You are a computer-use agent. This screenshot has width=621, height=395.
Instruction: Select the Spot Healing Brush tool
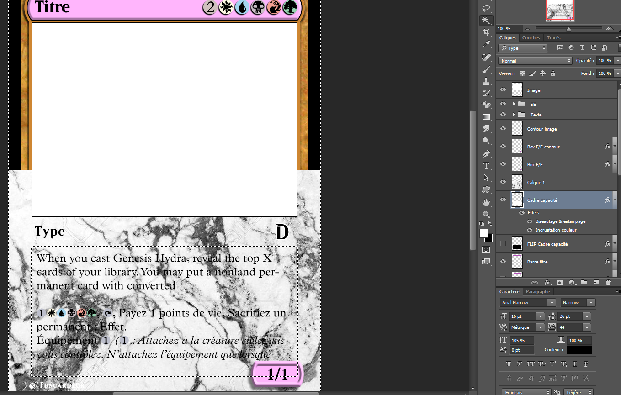pos(486,58)
